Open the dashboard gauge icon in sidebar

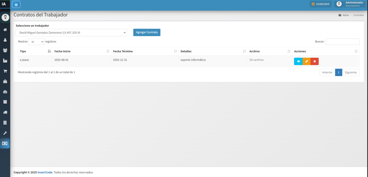coord(5,92)
